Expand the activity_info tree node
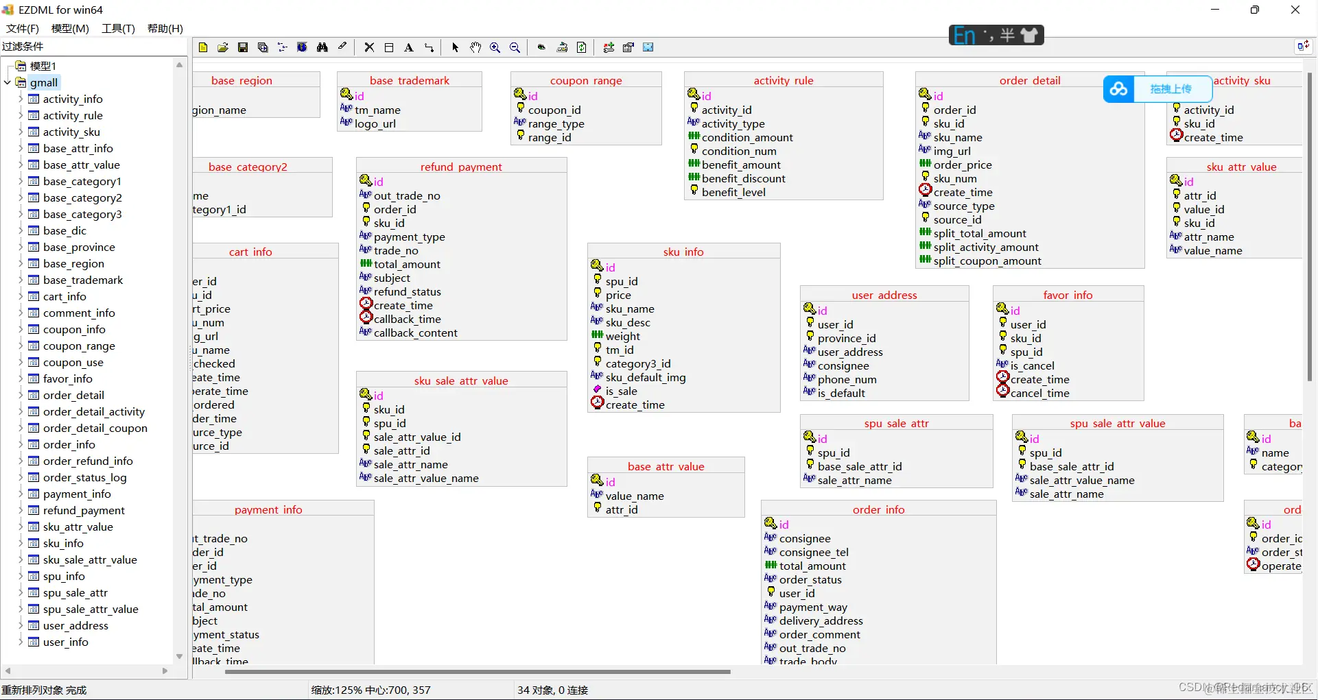This screenshot has width=1318, height=700. [20, 99]
